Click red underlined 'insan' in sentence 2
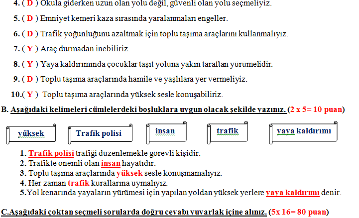Screen dimensions: 359x218 (110, 163)
